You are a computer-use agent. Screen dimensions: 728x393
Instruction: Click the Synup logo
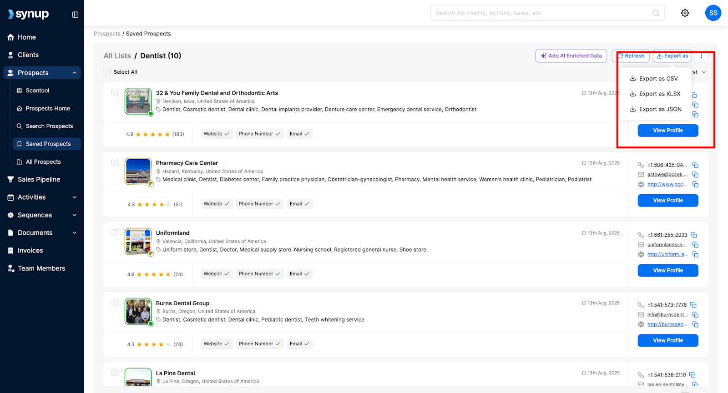(28, 14)
